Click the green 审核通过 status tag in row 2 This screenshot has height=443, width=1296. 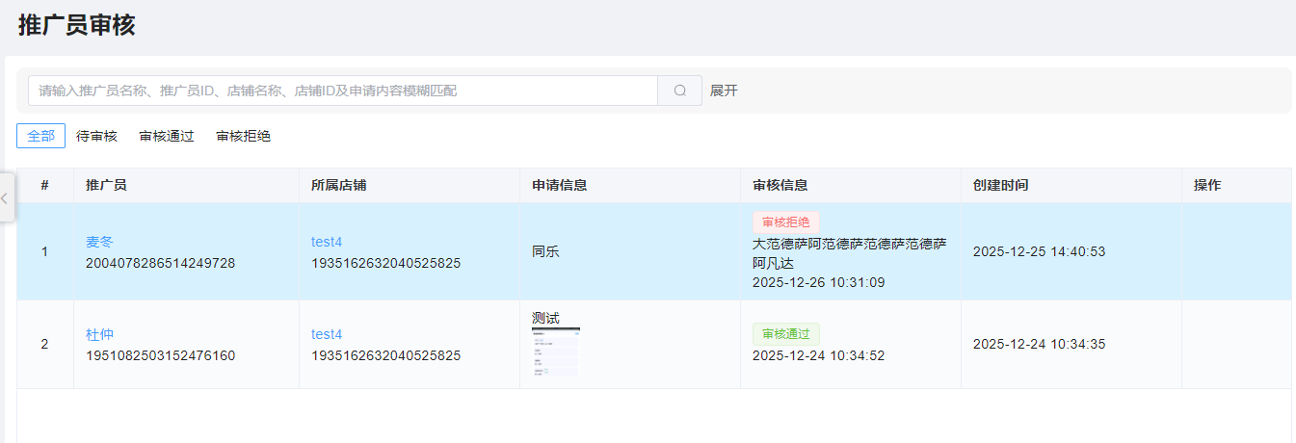785,334
